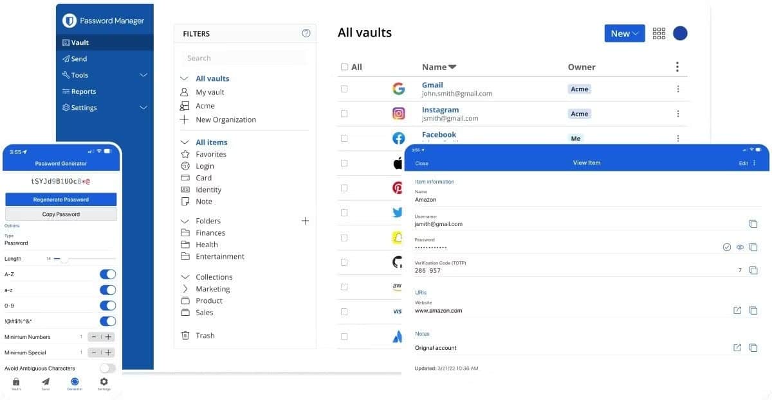Copy the Amazon username
This screenshot has height=400, width=772.
click(753, 224)
